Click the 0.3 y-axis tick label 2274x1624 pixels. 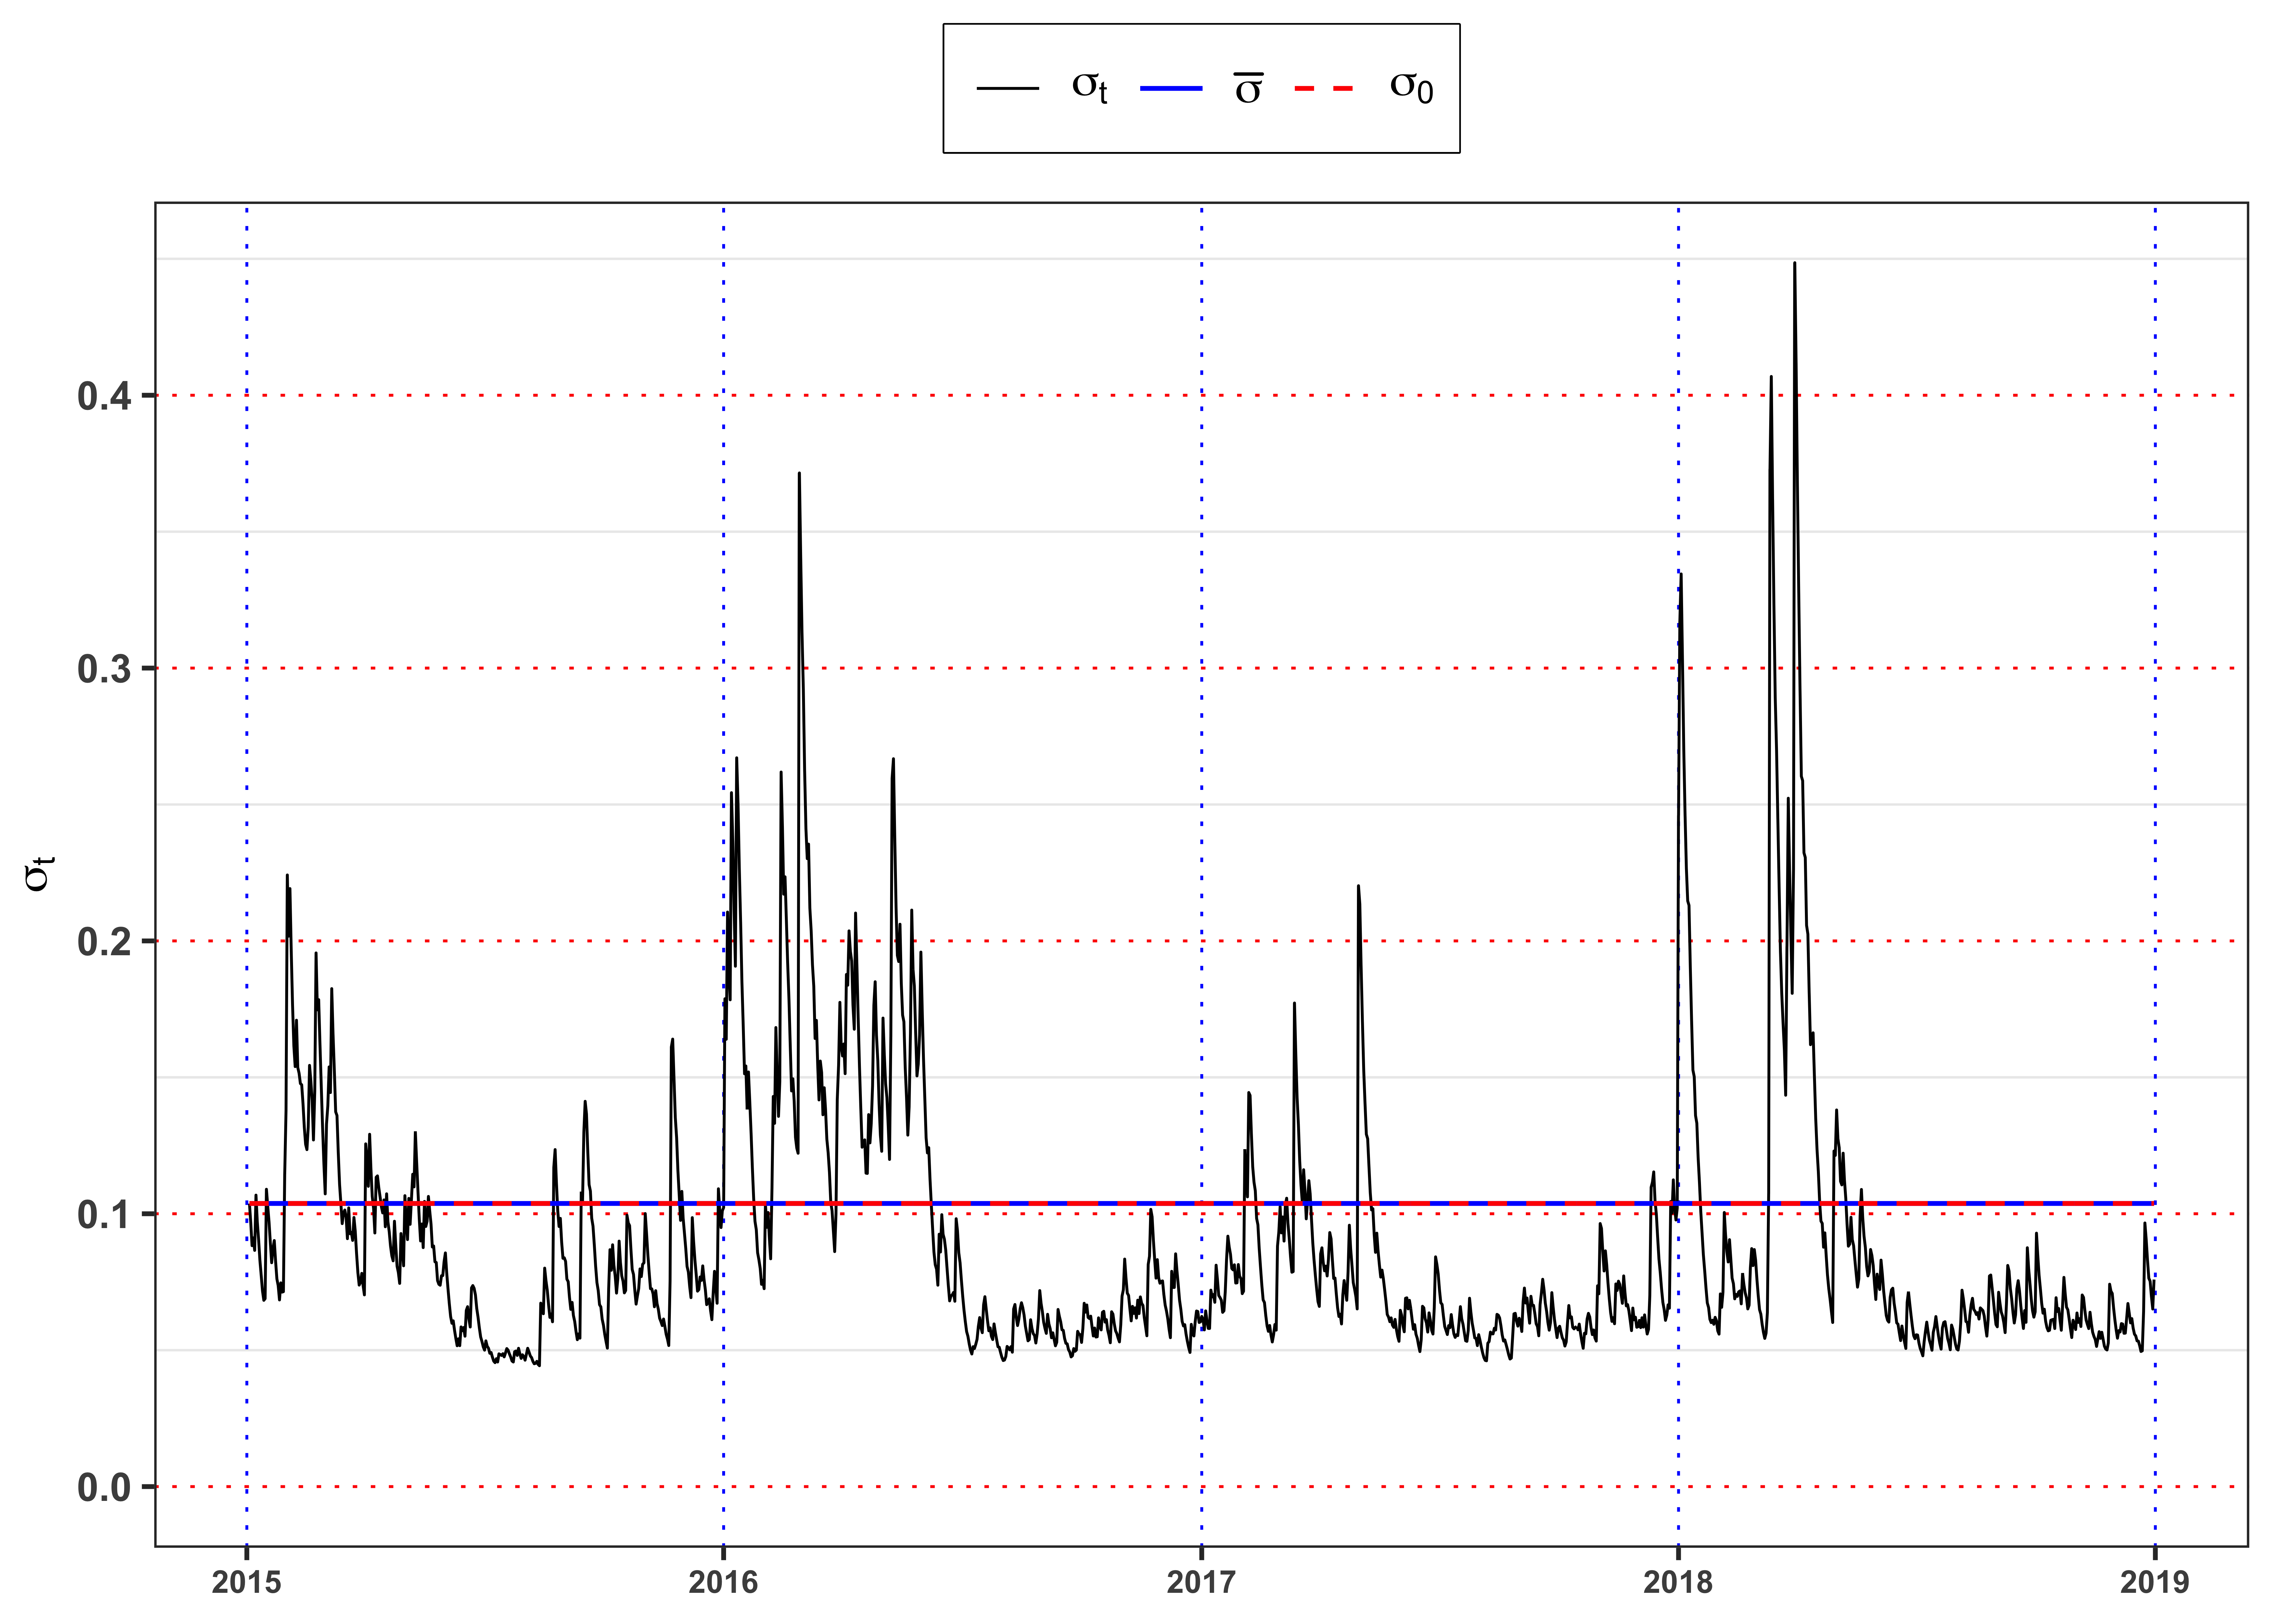coord(104,669)
